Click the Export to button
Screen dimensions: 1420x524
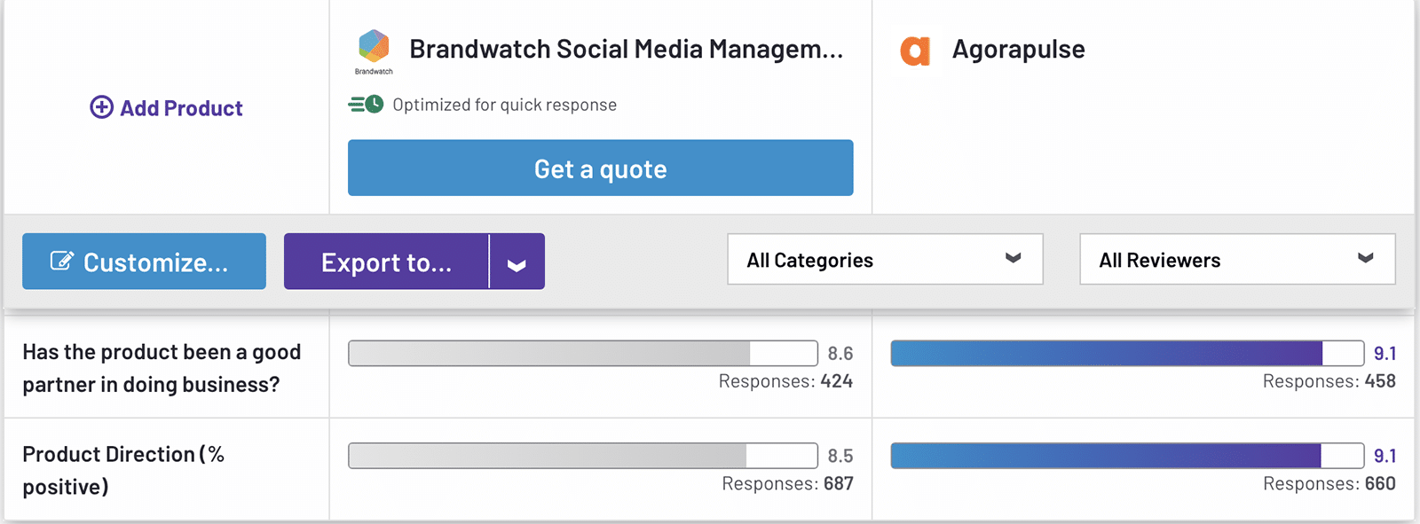(386, 262)
